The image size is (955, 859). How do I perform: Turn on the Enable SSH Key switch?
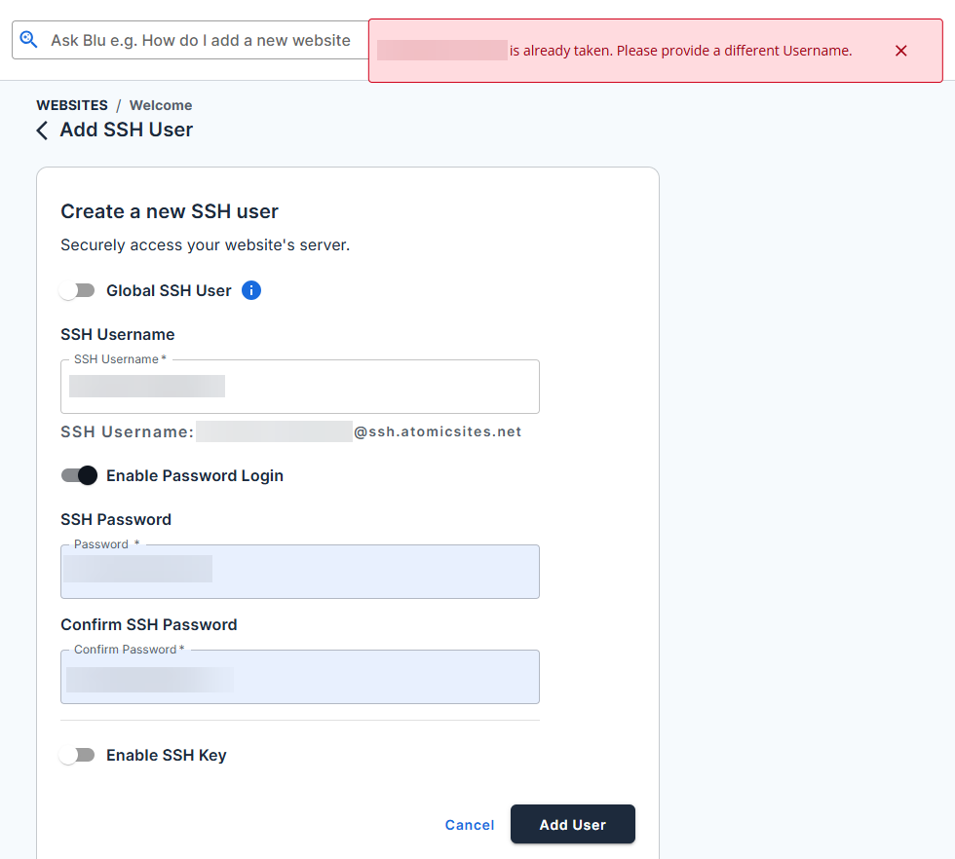click(x=77, y=755)
